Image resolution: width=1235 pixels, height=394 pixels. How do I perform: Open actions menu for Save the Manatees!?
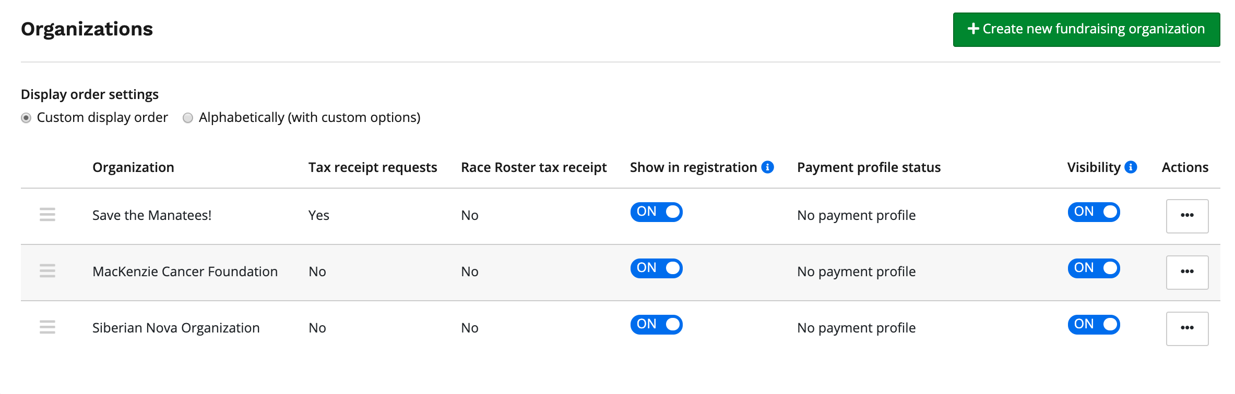pos(1187,216)
